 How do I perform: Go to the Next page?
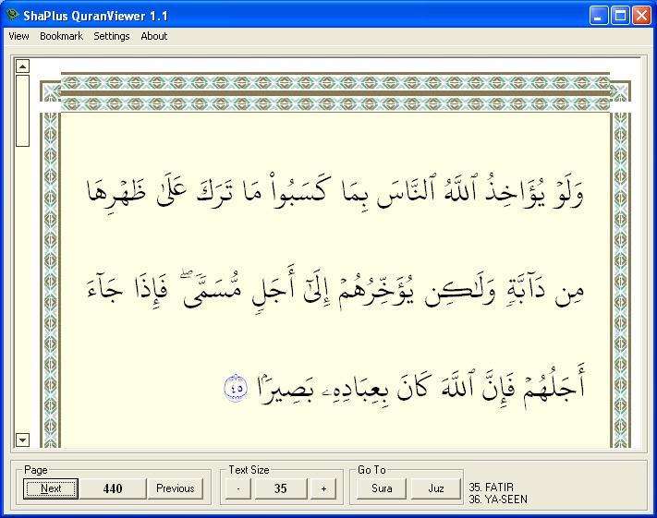pyautogui.click(x=51, y=488)
